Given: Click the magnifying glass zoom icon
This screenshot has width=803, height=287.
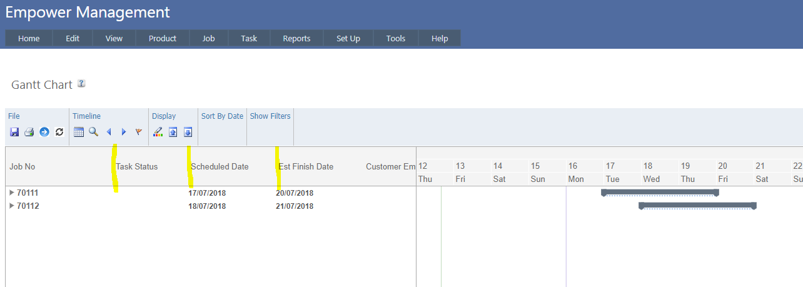Looking at the screenshot, I should click(93, 132).
